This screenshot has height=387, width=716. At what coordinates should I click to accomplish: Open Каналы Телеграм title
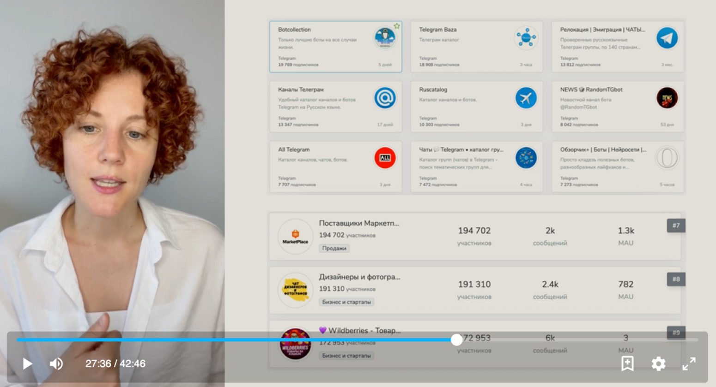point(301,89)
